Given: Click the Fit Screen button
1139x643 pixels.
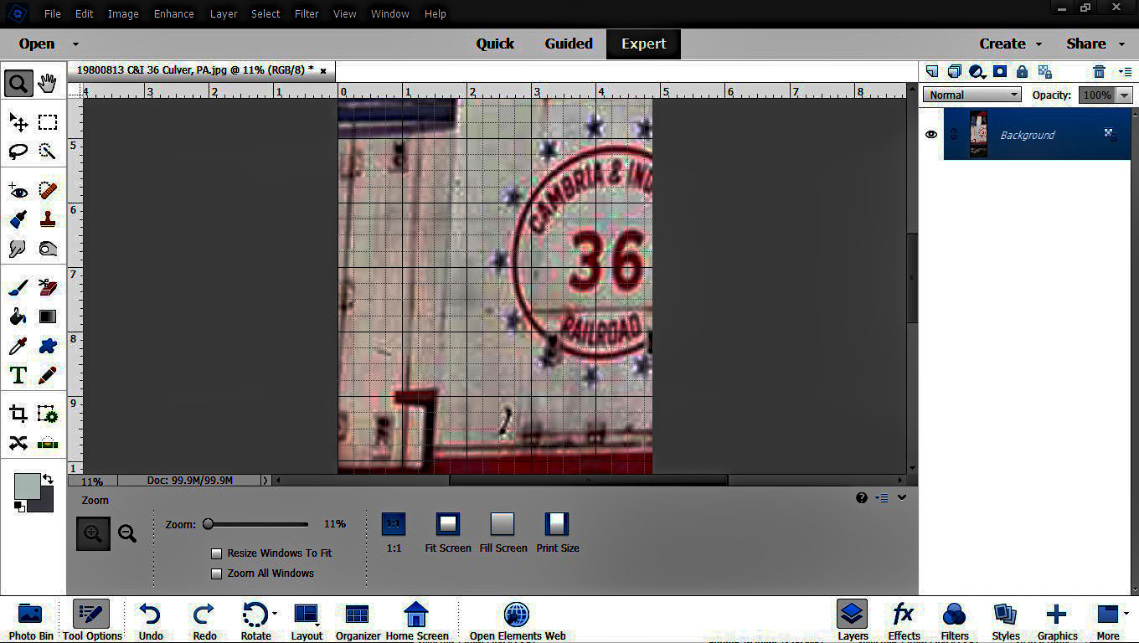Looking at the screenshot, I should (x=448, y=524).
